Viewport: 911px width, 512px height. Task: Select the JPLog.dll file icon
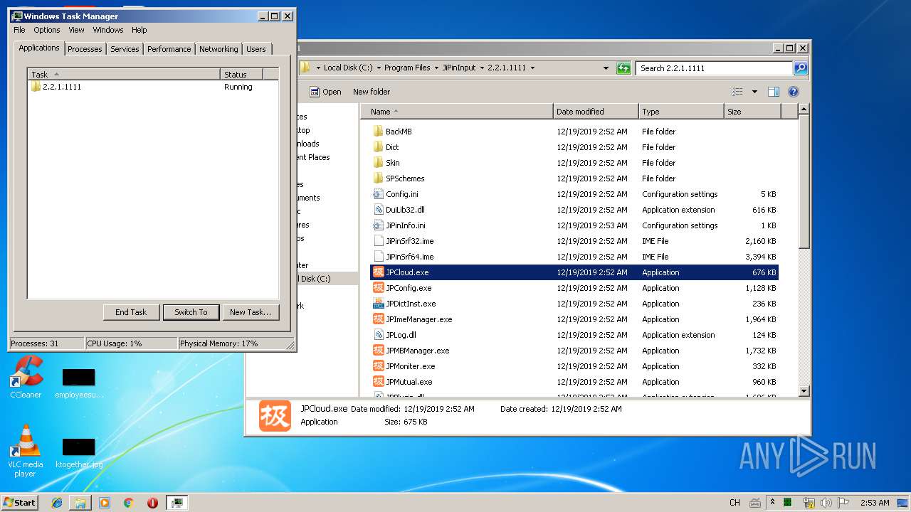coord(379,335)
